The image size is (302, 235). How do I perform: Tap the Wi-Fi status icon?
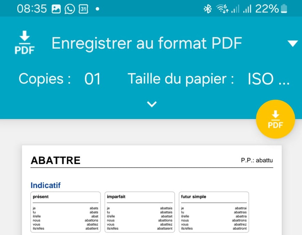222,9
